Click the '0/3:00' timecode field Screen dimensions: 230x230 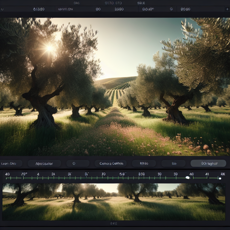39,9
